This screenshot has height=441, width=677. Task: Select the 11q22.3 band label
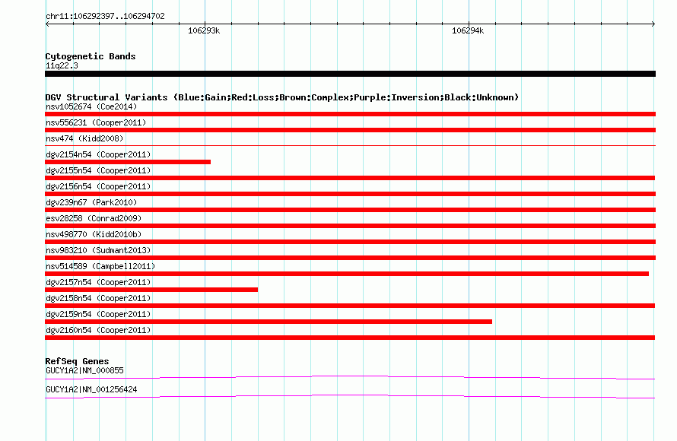(62, 65)
